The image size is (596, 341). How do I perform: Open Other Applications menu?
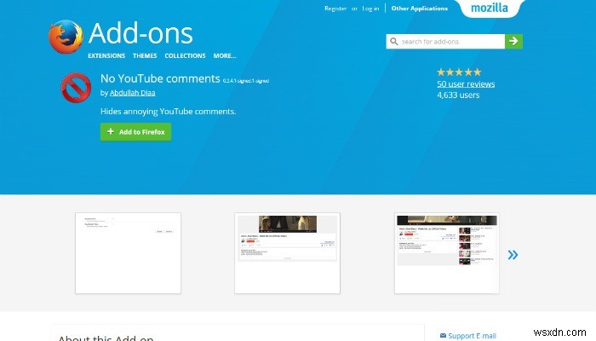coord(420,9)
